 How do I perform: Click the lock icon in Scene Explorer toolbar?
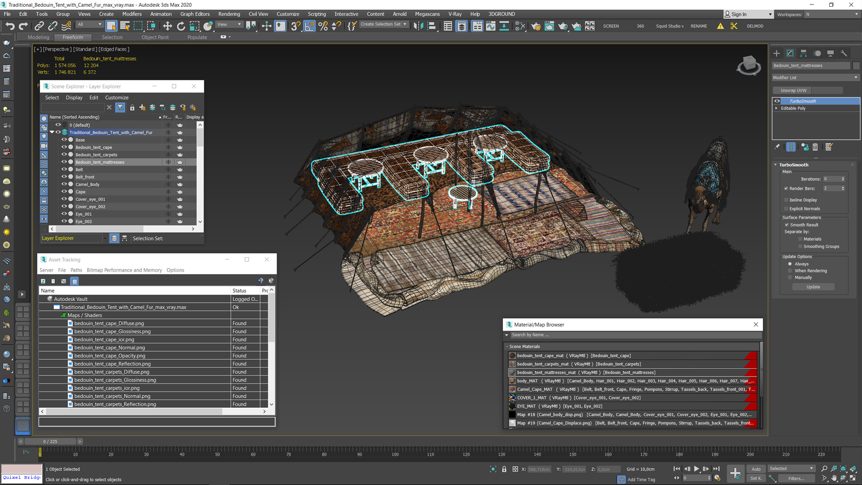pos(132,107)
